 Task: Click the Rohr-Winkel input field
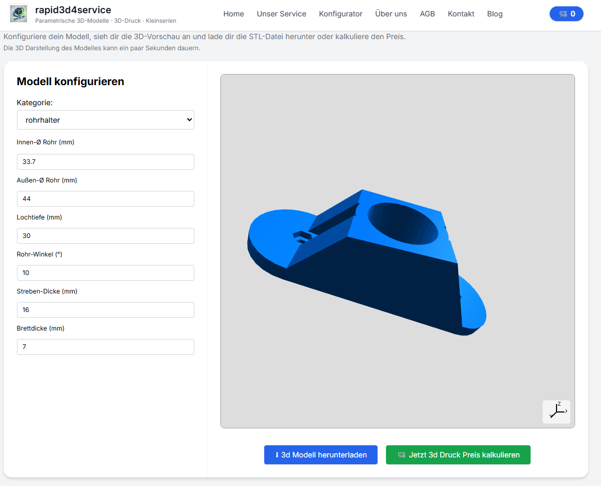pos(105,273)
